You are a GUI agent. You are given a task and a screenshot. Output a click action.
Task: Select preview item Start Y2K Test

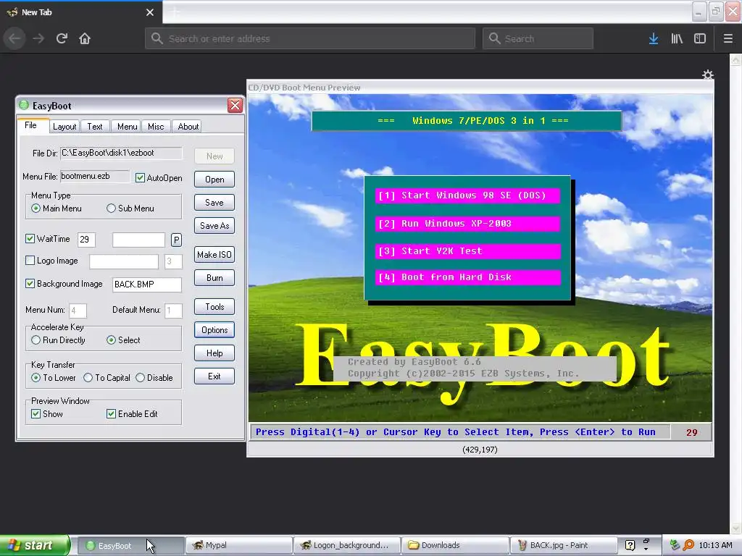[467, 251]
